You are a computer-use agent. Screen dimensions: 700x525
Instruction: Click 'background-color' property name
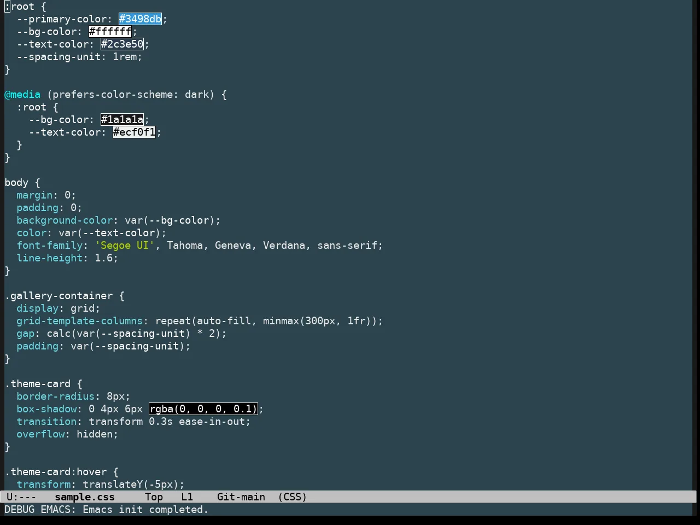click(x=65, y=220)
